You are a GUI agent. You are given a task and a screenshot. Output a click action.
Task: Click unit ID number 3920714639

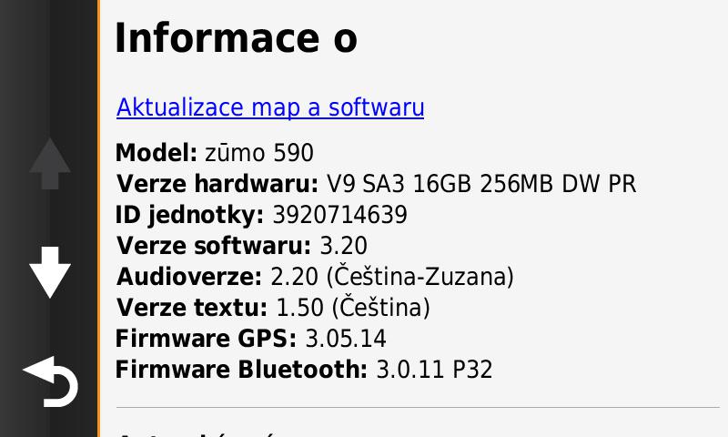pos(339,215)
